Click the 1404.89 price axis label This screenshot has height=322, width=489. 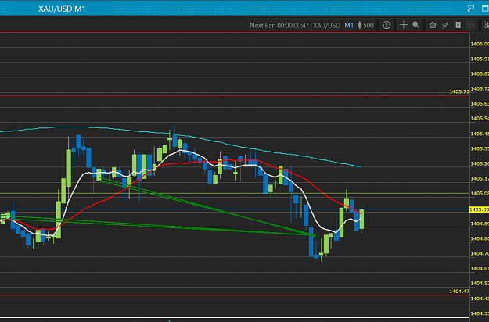click(480, 224)
